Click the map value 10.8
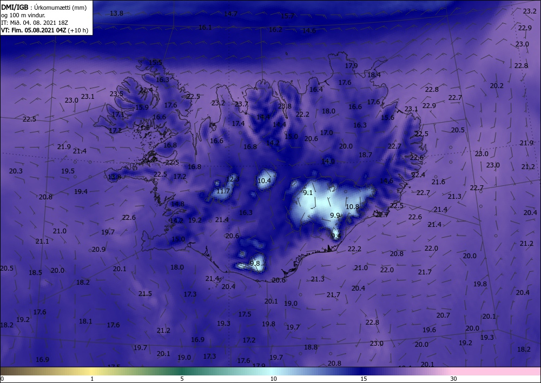The image size is (541, 383). [x=352, y=207]
